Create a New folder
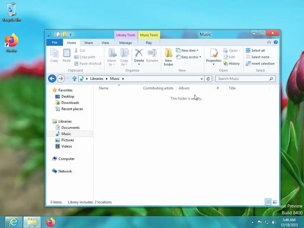 168,57
